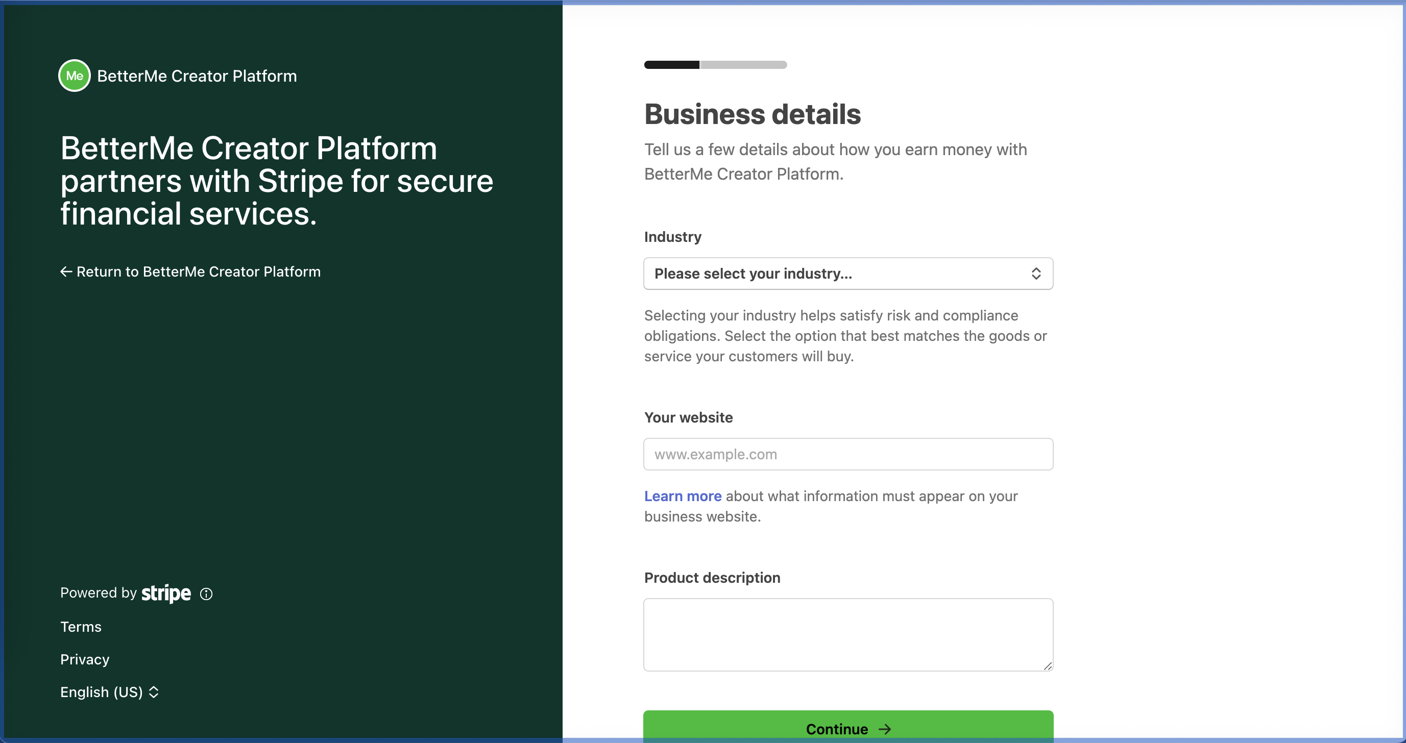Image resolution: width=1406 pixels, height=743 pixels.
Task: Click the Industry field label
Action: tap(672, 237)
